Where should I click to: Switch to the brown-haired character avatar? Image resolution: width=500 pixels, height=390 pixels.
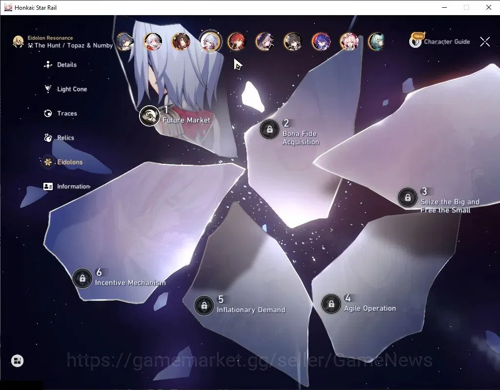coord(181,42)
